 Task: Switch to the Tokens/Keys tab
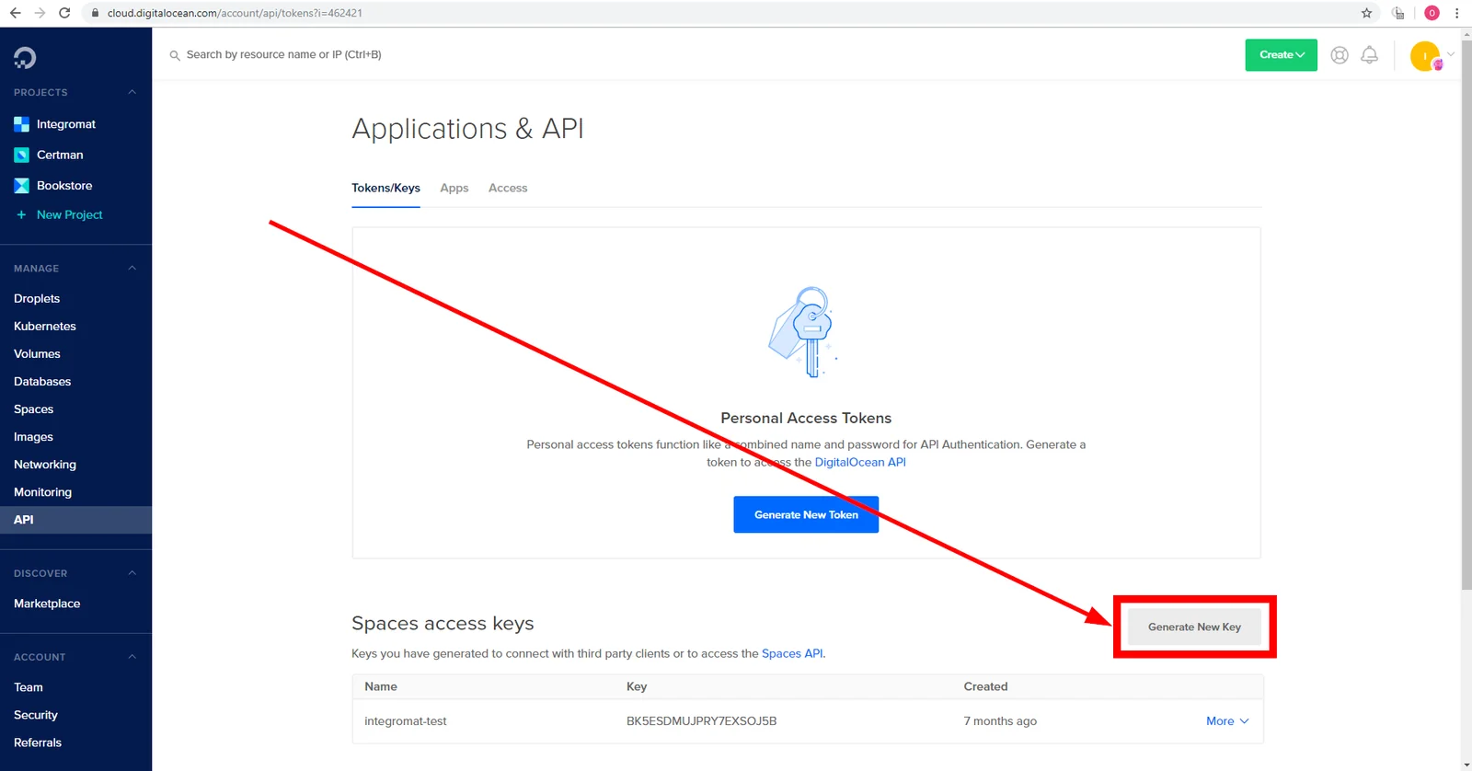[x=385, y=188]
